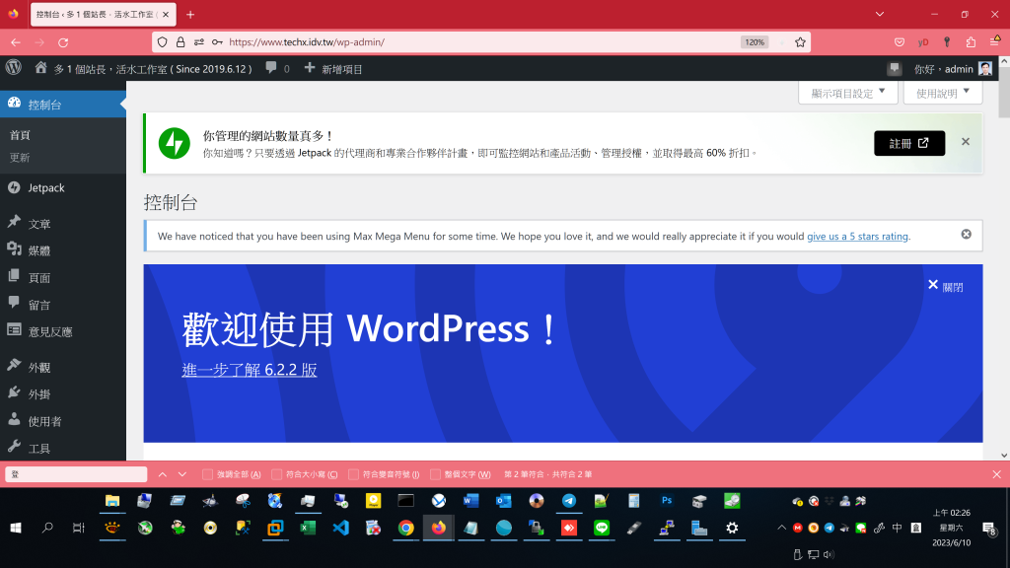This screenshot has height=568, width=1010.
Task: Reload the page using the refresh button
Action: [63, 42]
